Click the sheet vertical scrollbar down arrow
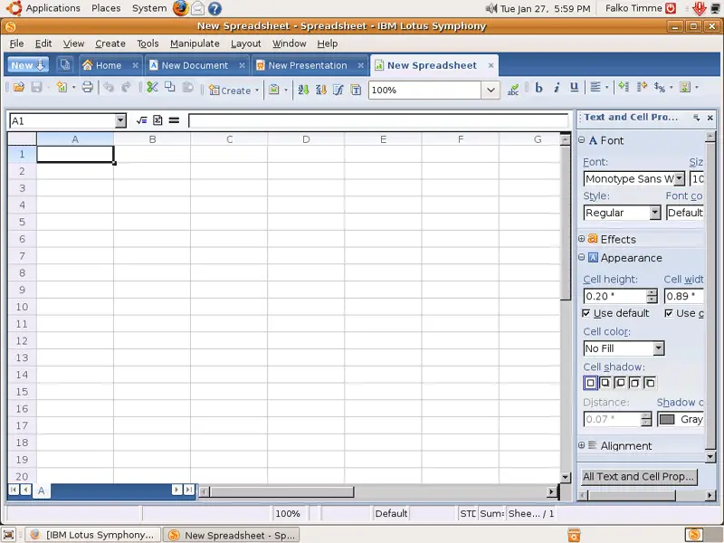724x543 pixels. (565, 478)
